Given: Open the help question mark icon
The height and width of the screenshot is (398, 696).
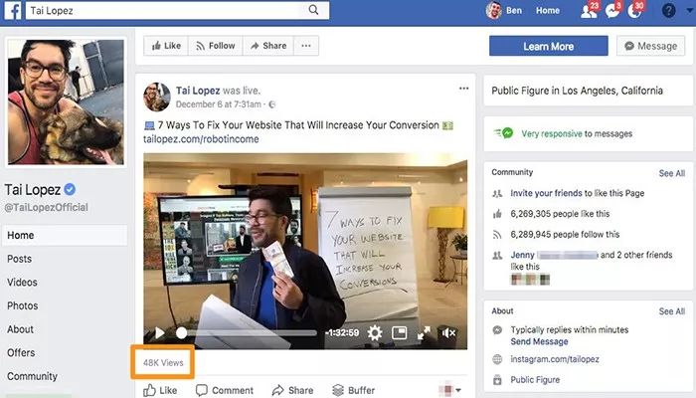Looking at the screenshot, I should tap(668, 10).
